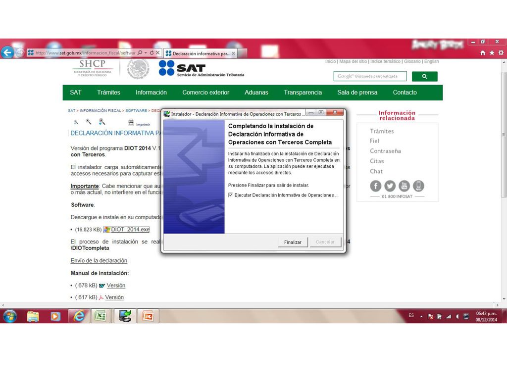Click the SHCP logo

coord(93,68)
